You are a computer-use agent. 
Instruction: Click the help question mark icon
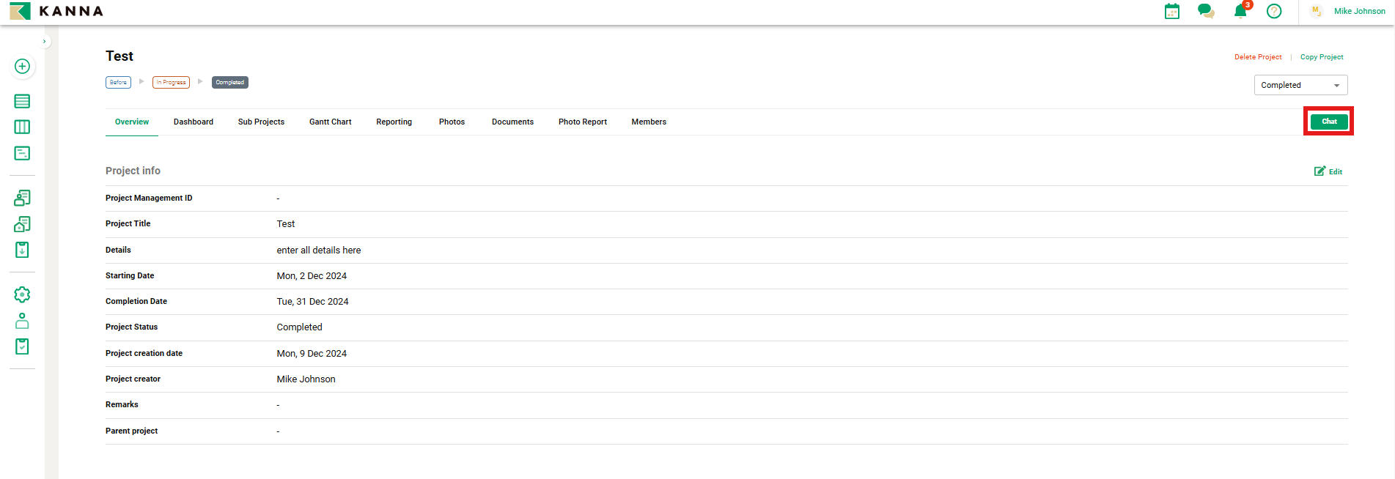point(1274,11)
